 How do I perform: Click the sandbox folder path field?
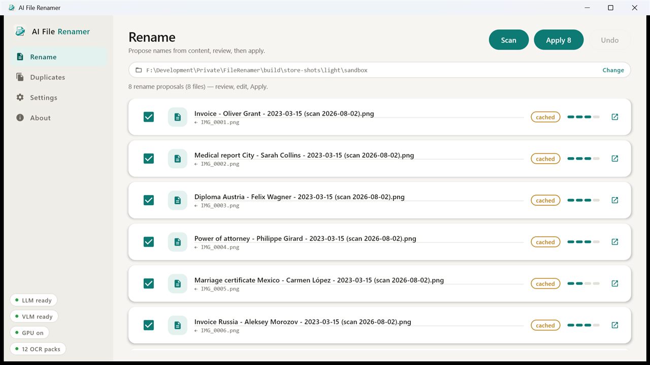[x=379, y=70]
